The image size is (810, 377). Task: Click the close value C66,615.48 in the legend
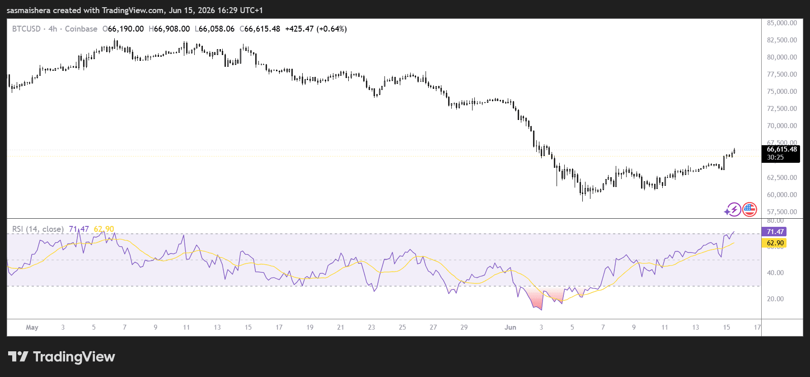click(x=260, y=29)
